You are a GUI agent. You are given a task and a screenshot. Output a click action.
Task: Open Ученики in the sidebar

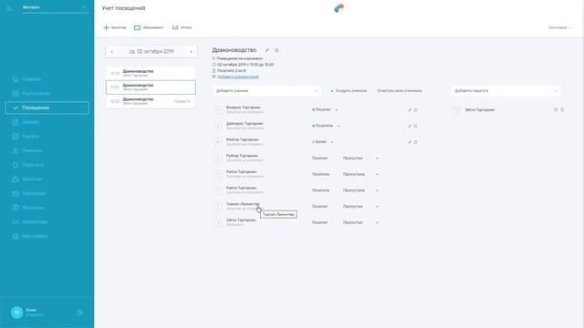coord(27,150)
